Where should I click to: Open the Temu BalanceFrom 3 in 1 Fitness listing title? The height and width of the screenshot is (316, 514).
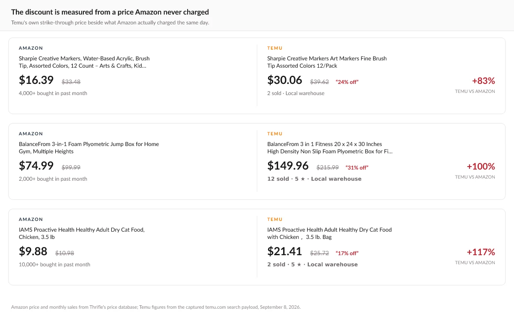point(330,148)
